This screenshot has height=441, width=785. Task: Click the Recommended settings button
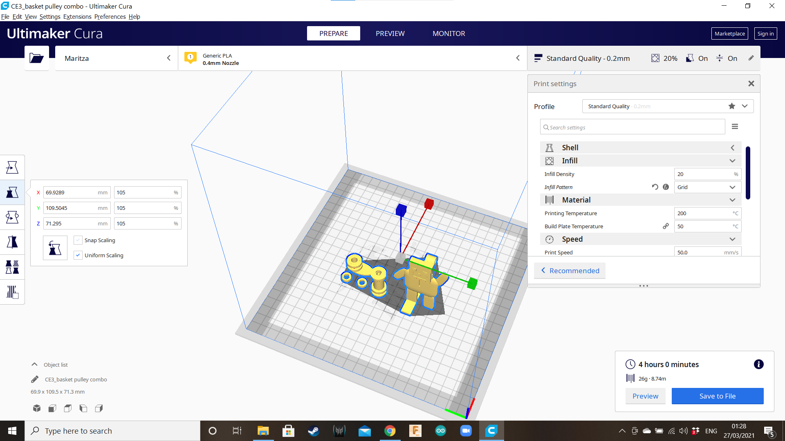coord(570,271)
